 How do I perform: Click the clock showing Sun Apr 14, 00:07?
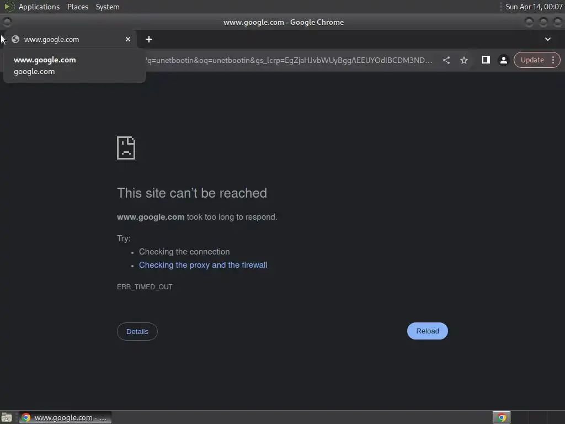pos(534,7)
